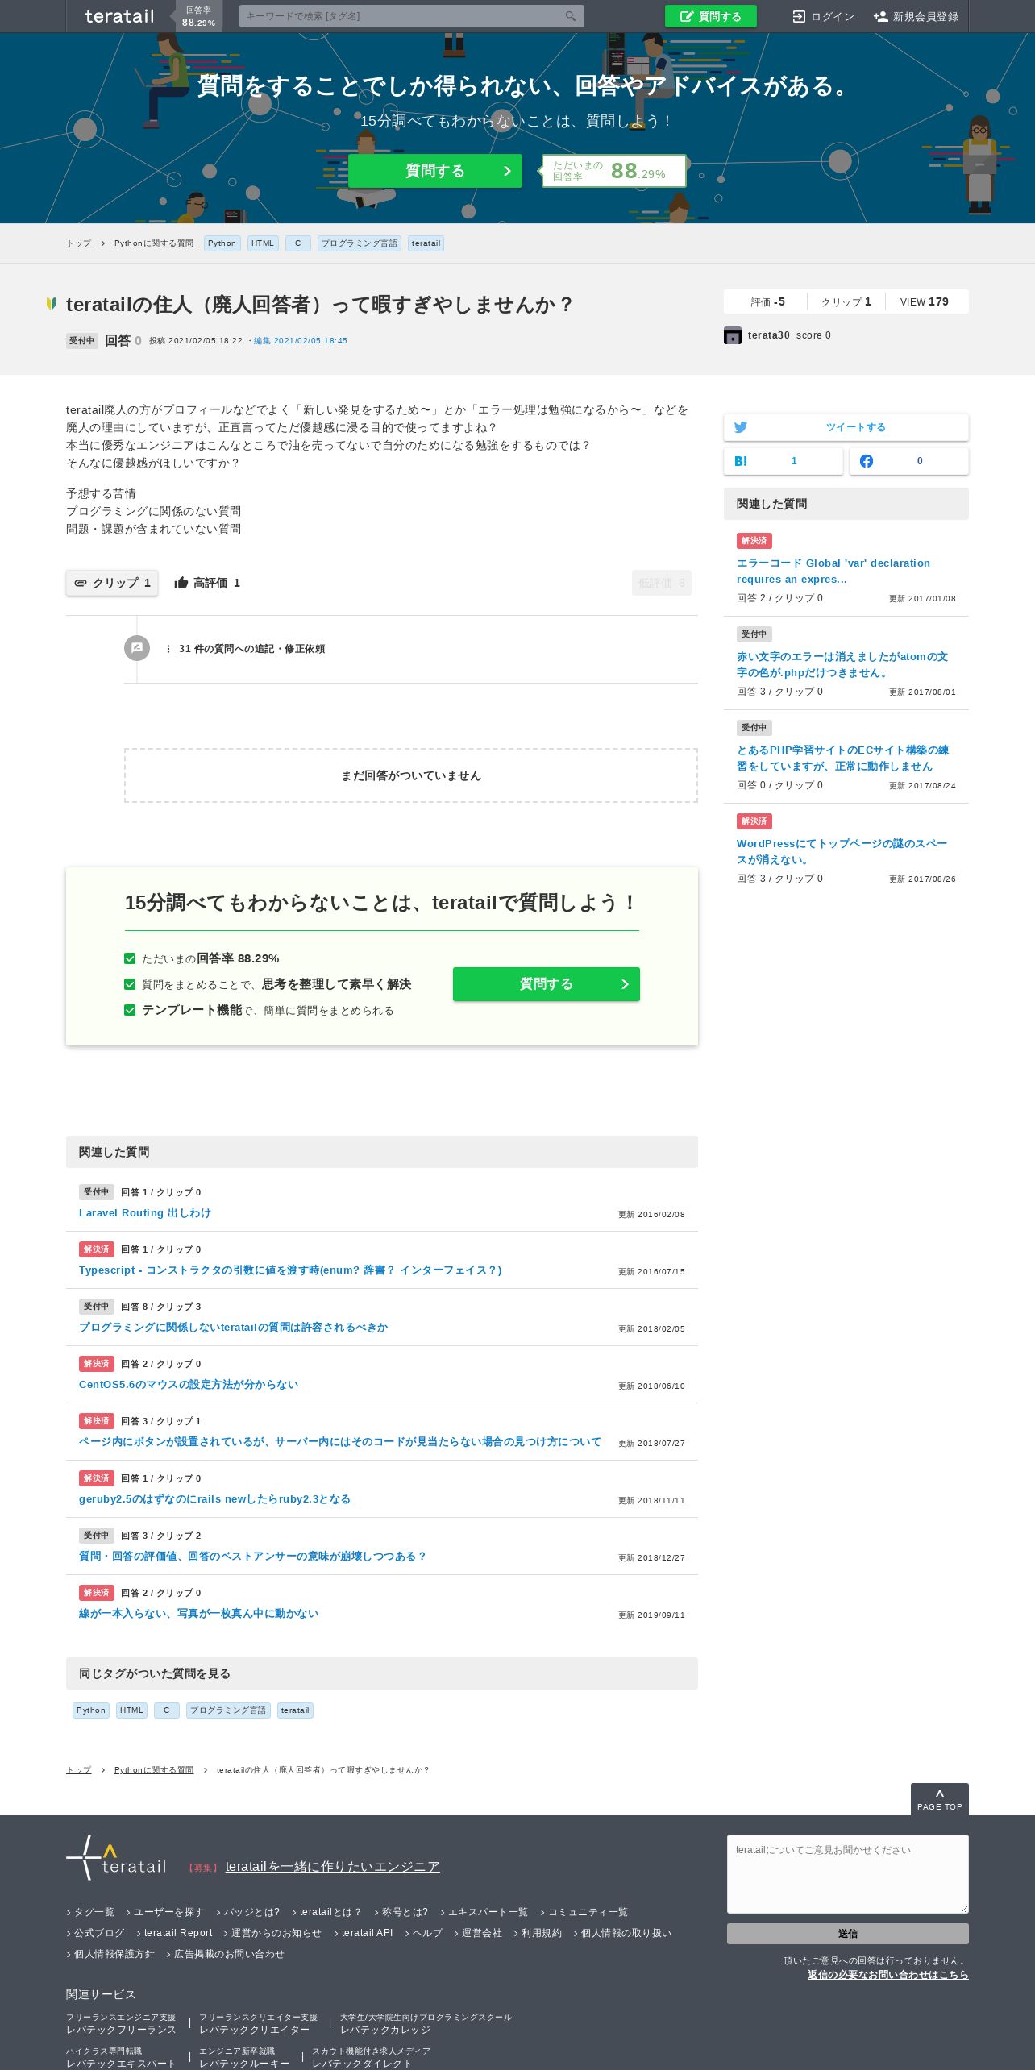Screen dimensions: 1035x2070
Task: Click the 質問する button in hero banner
Action: coord(435,171)
